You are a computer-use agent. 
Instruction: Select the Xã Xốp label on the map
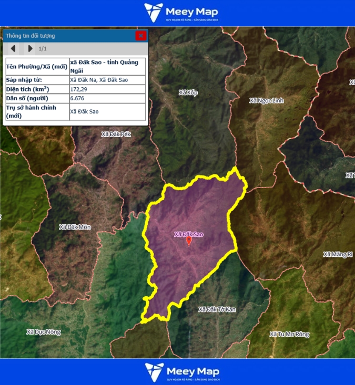[188, 93]
